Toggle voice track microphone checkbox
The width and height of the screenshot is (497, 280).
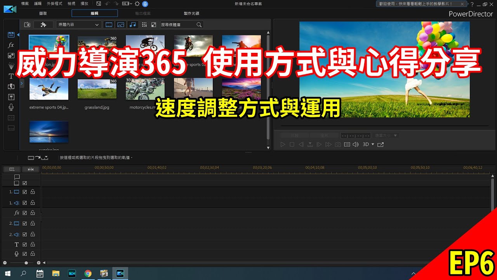(x=24, y=254)
